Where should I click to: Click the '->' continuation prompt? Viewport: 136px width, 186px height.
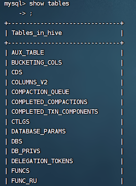click(x=22, y=13)
